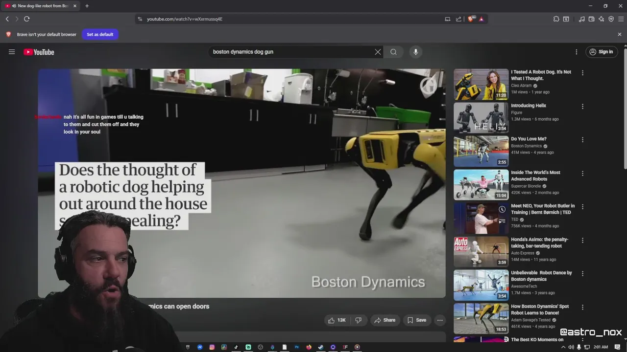Open the YouTube hamburger guide menu

point(12,52)
